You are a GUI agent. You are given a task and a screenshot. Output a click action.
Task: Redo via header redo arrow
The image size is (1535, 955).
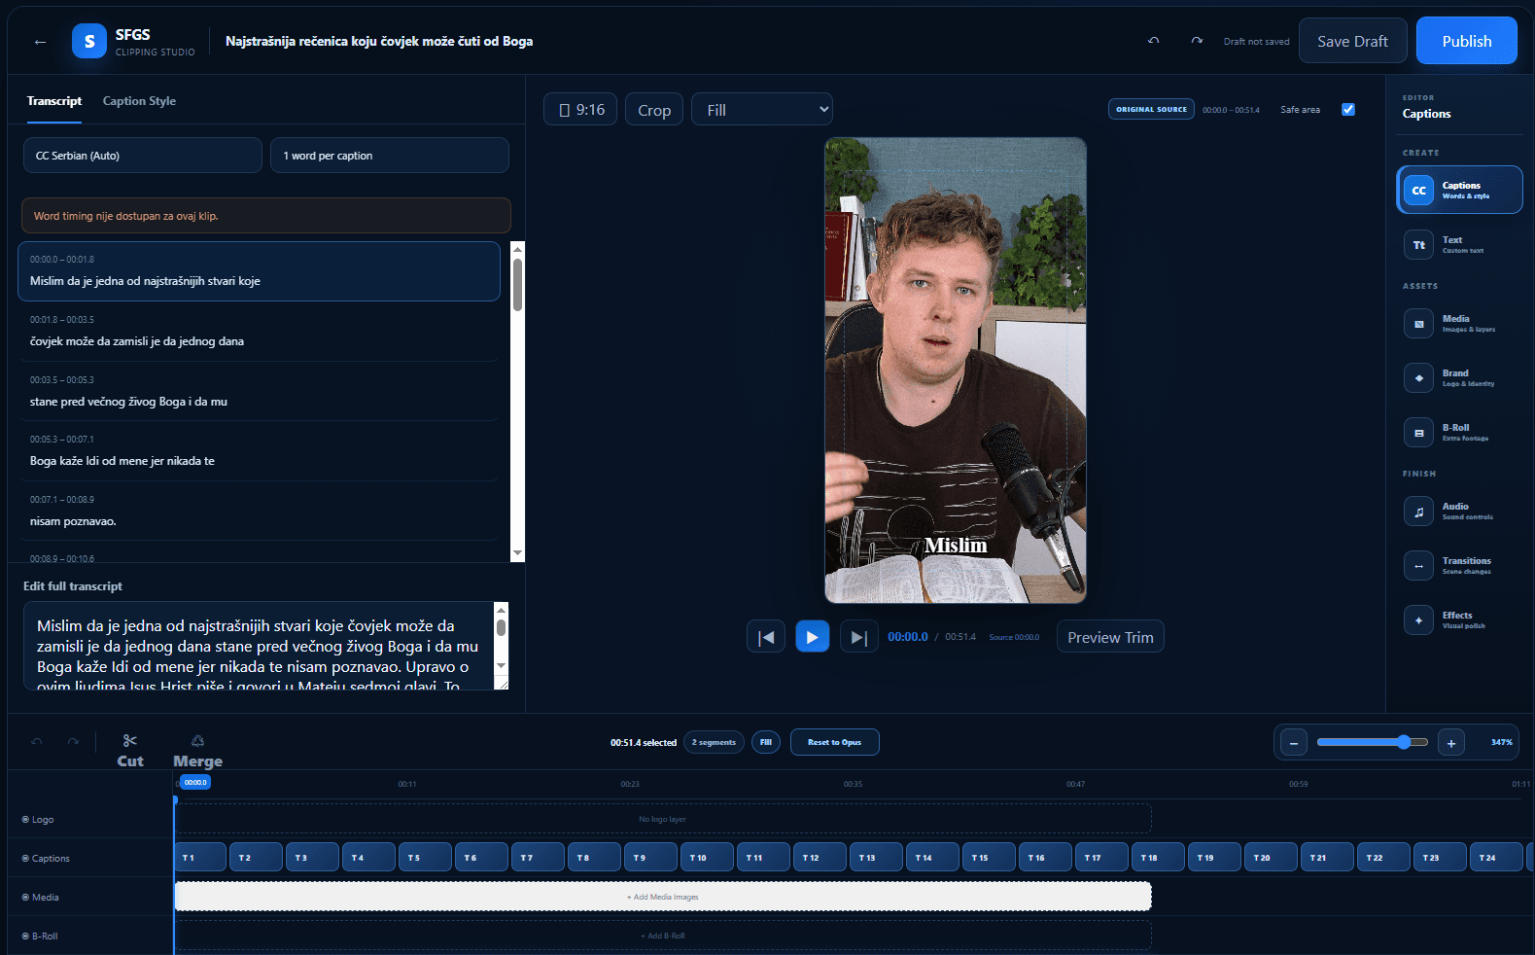(1197, 41)
